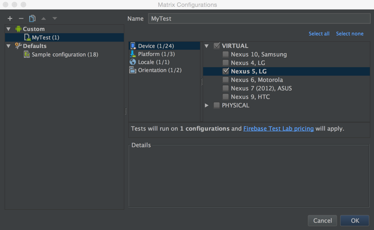Click the Device dimension phone icon

click(133, 46)
